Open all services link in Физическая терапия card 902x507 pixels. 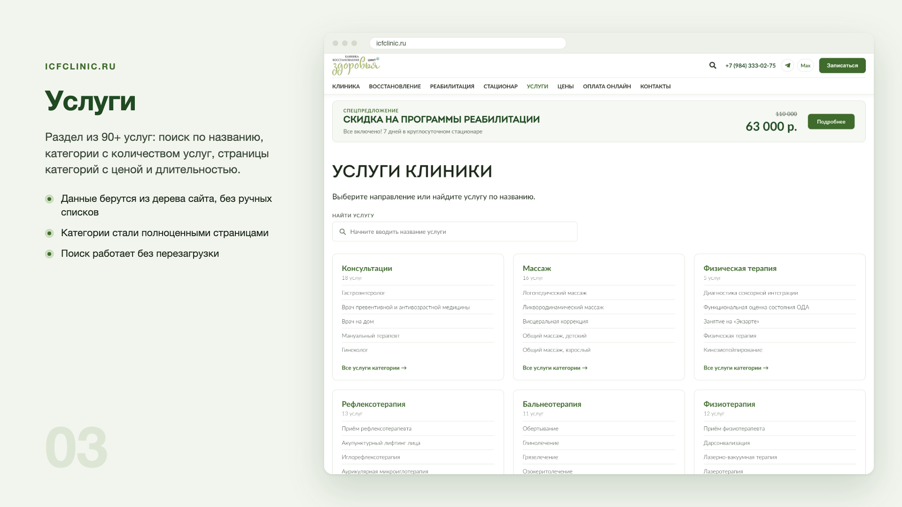(x=736, y=368)
